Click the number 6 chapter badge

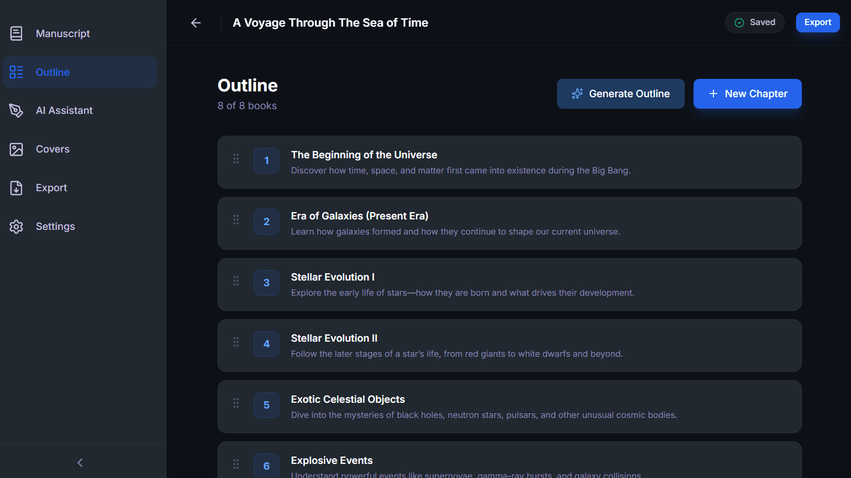click(x=266, y=466)
